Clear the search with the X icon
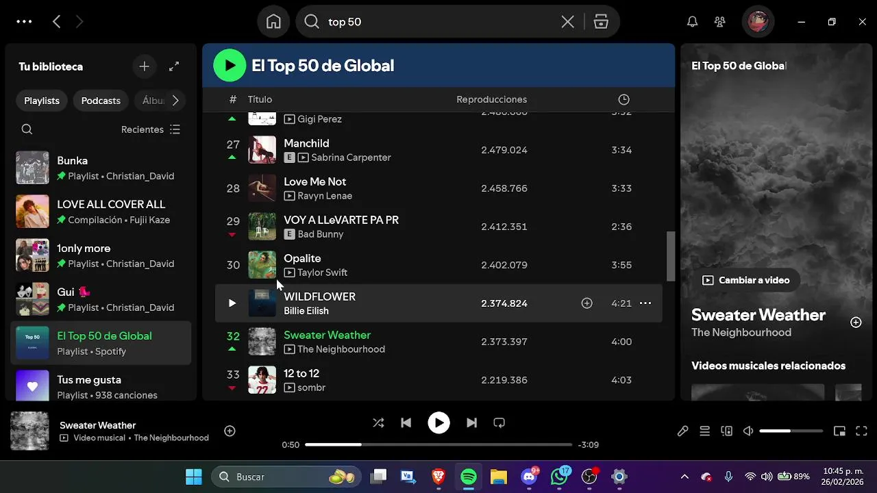This screenshot has width=877, height=493. click(x=567, y=22)
